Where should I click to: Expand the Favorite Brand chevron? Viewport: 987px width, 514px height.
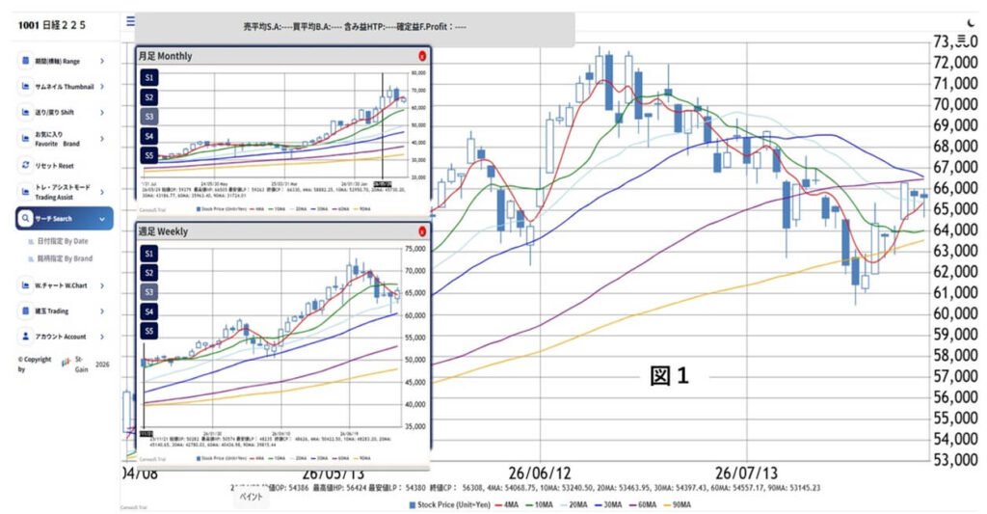point(102,139)
